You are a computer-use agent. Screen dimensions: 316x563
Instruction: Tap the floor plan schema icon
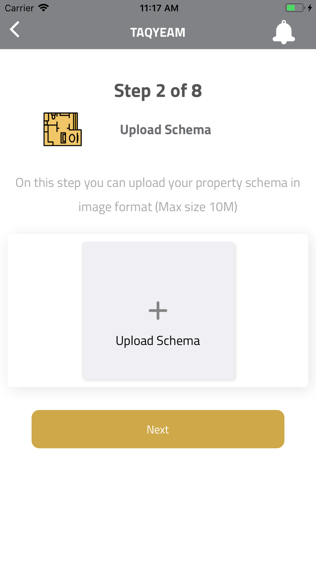(63, 129)
